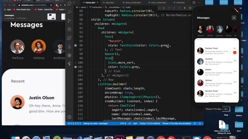Click Debug my code + packages status item
This screenshot has width=248, height=139.
click(96, 124)
